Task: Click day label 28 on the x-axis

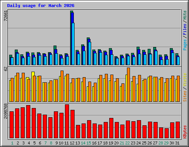Action: click(161, 143)
